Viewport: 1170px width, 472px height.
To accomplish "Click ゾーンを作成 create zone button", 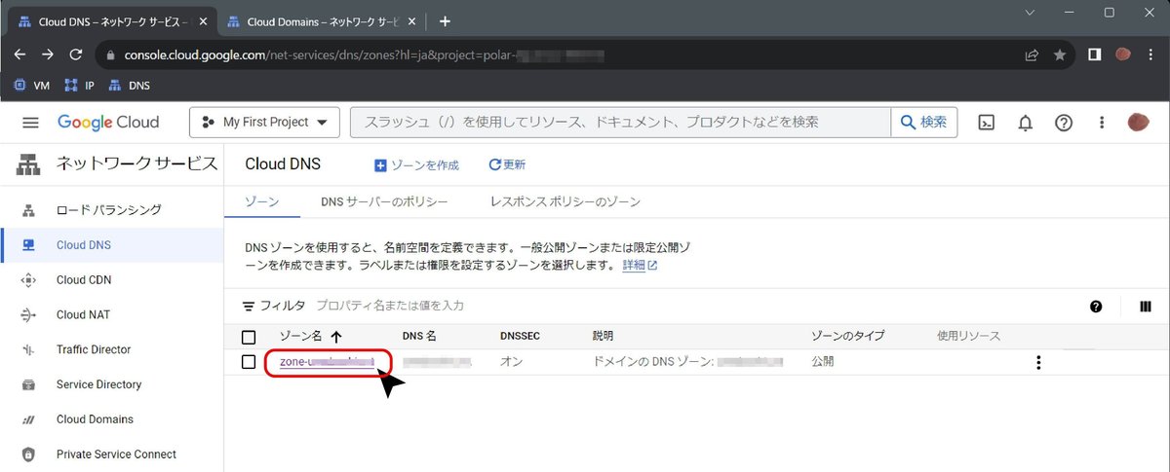I will [x=417, y=165].
